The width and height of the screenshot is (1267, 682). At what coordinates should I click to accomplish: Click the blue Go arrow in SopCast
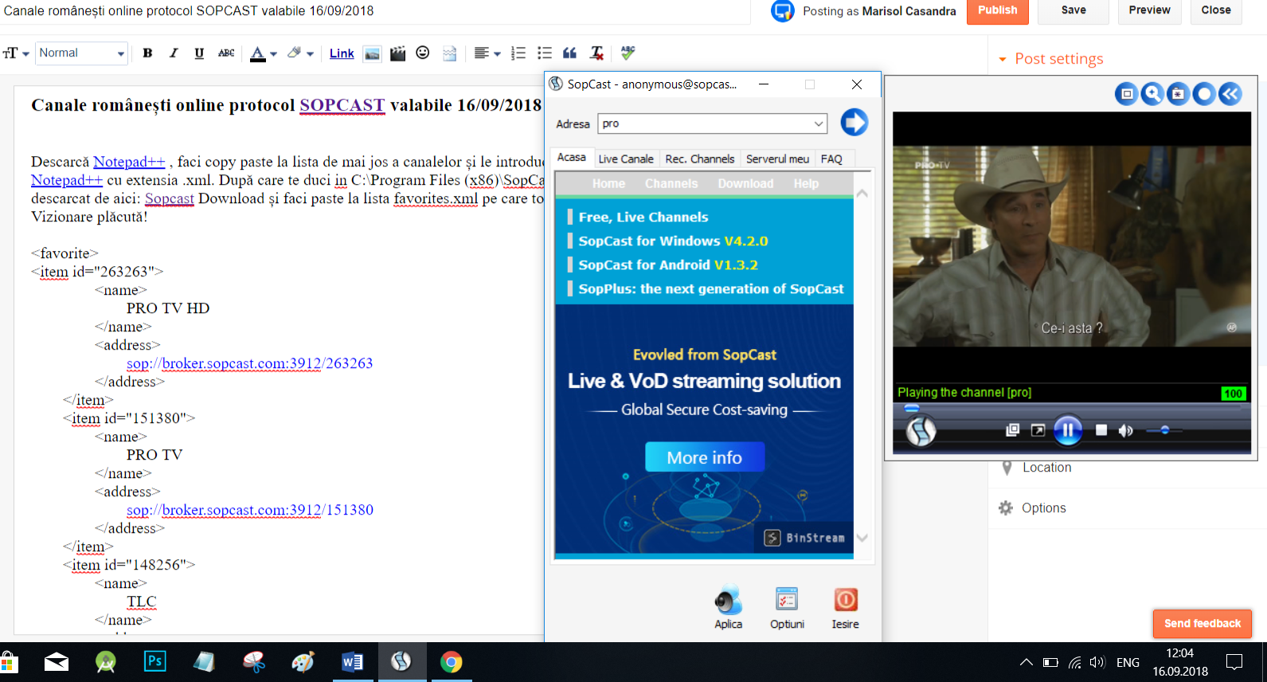pyautogui.click(x=854, y=123)
